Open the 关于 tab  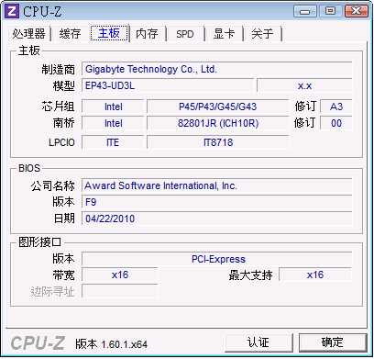tap(262, 33)
